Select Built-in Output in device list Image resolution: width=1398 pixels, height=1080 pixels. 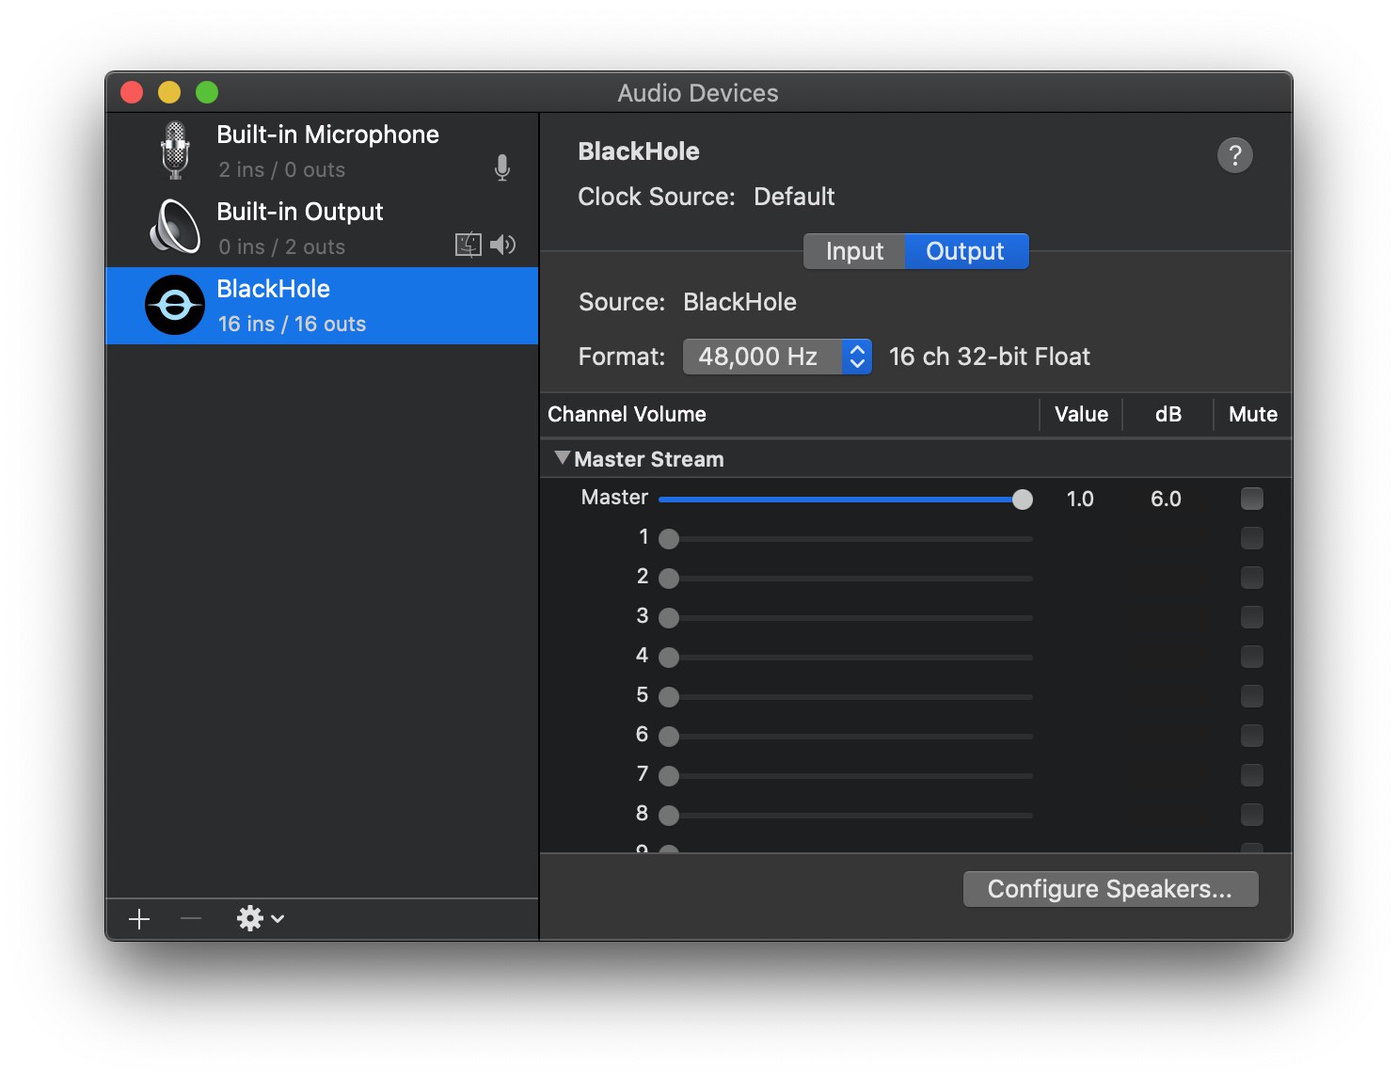[x=323, y=229]
